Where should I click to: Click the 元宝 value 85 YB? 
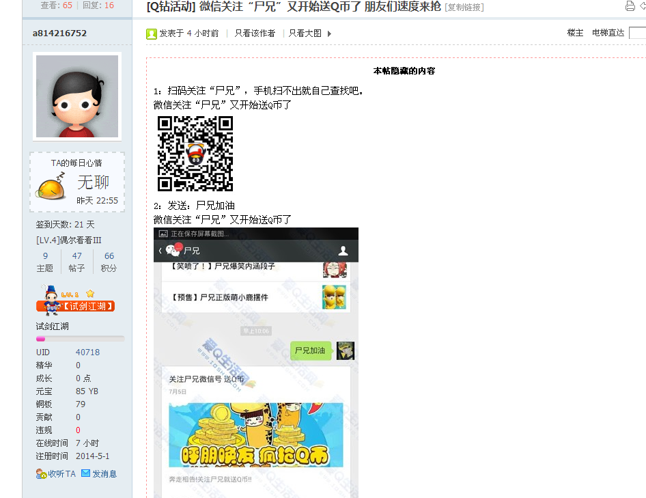point(87,391)
